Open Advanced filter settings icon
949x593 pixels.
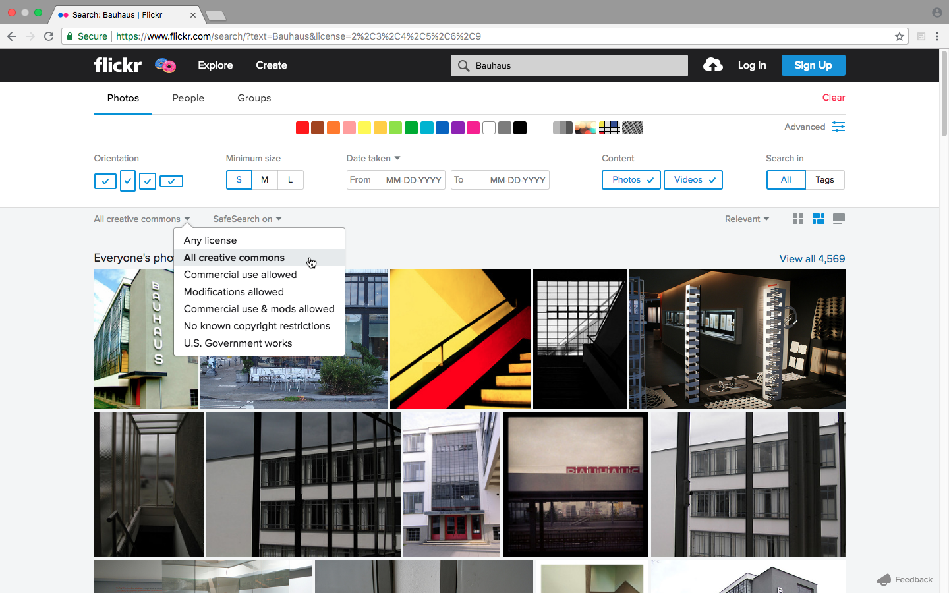[838, 127]
